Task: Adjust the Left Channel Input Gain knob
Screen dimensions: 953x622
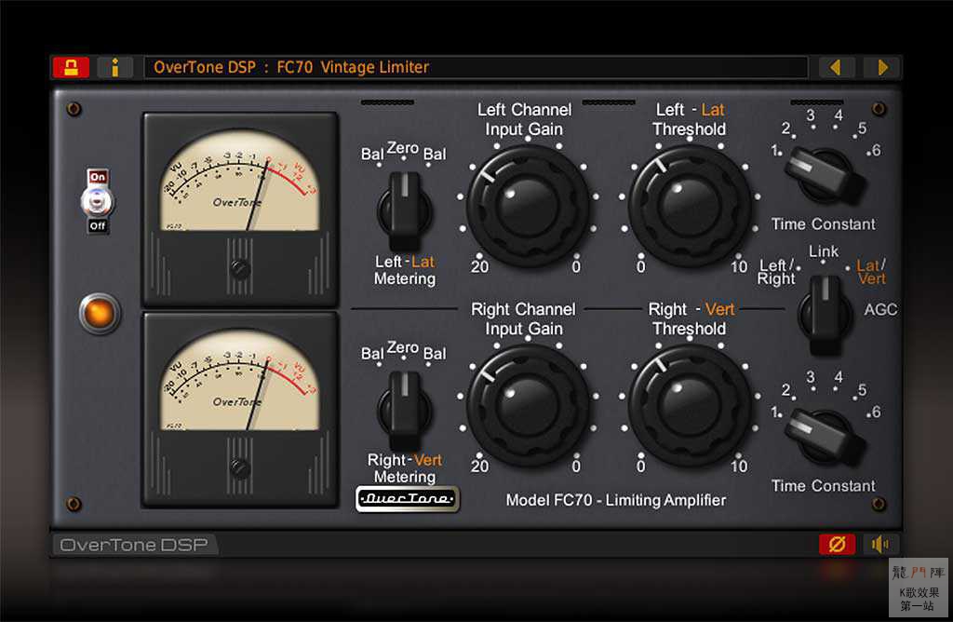Action: pyautogui.click(x=527, y=205)
